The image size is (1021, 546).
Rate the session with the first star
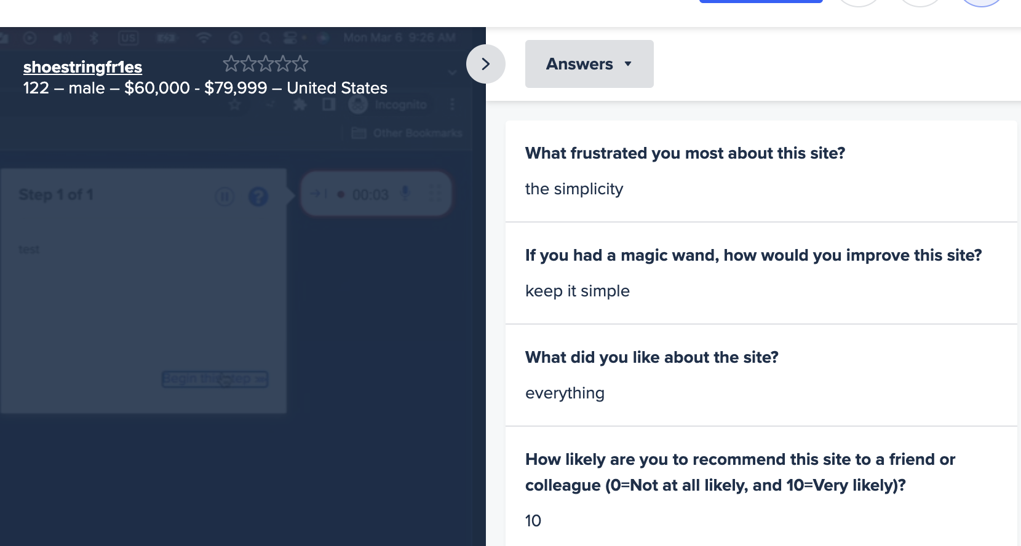(231, 63)
